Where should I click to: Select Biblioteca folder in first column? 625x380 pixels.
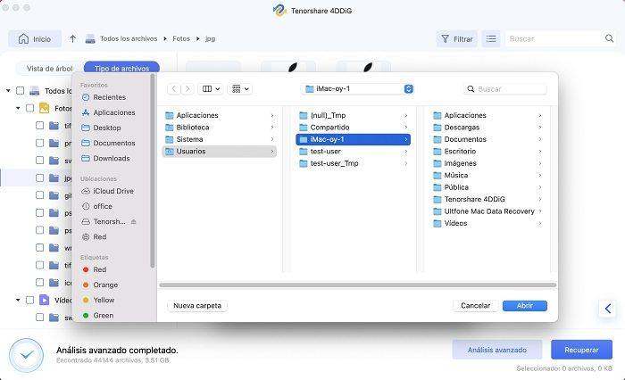[x=220, y=128]
